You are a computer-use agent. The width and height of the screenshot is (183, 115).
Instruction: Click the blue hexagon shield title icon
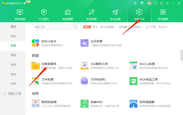click(135, 3)
